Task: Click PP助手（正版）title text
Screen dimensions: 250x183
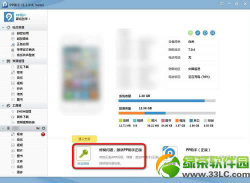Action: [198, 150]
